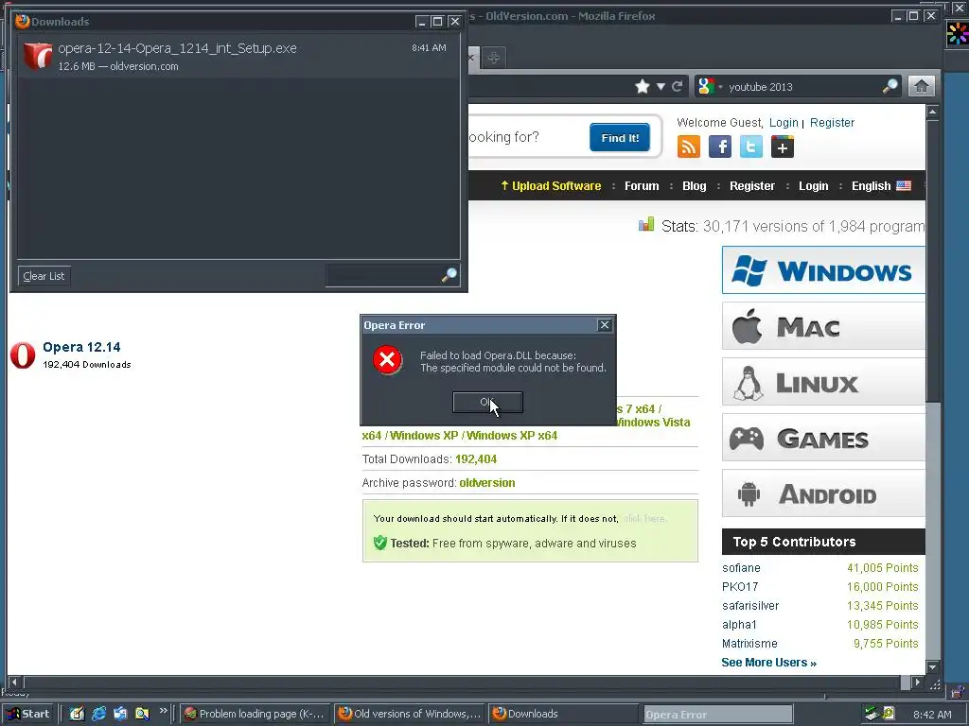Screen dimensions: 969x726
Task: Open the downloaded Opera setup exe entry
Action: coord(238,56)
